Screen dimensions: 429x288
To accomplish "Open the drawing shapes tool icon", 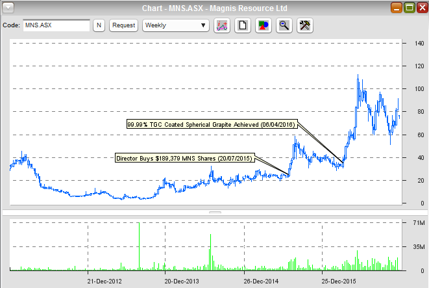I will pos(264,25).
